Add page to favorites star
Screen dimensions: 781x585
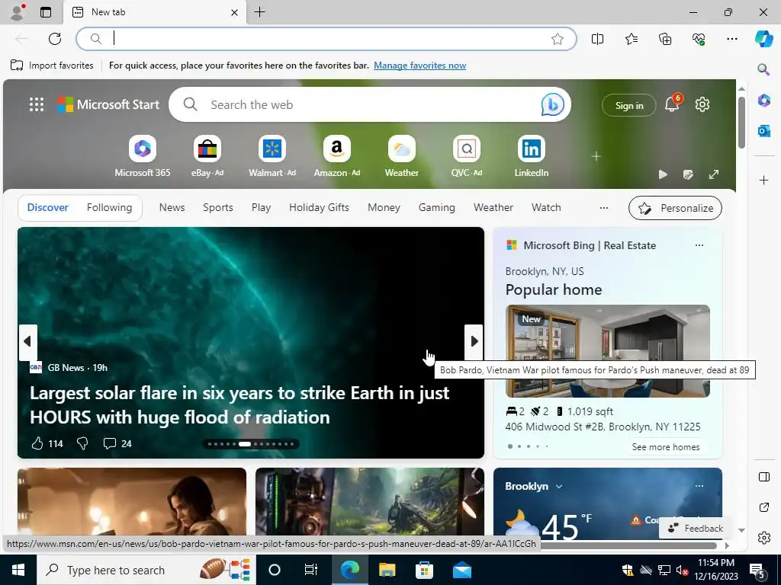point(558,39)
